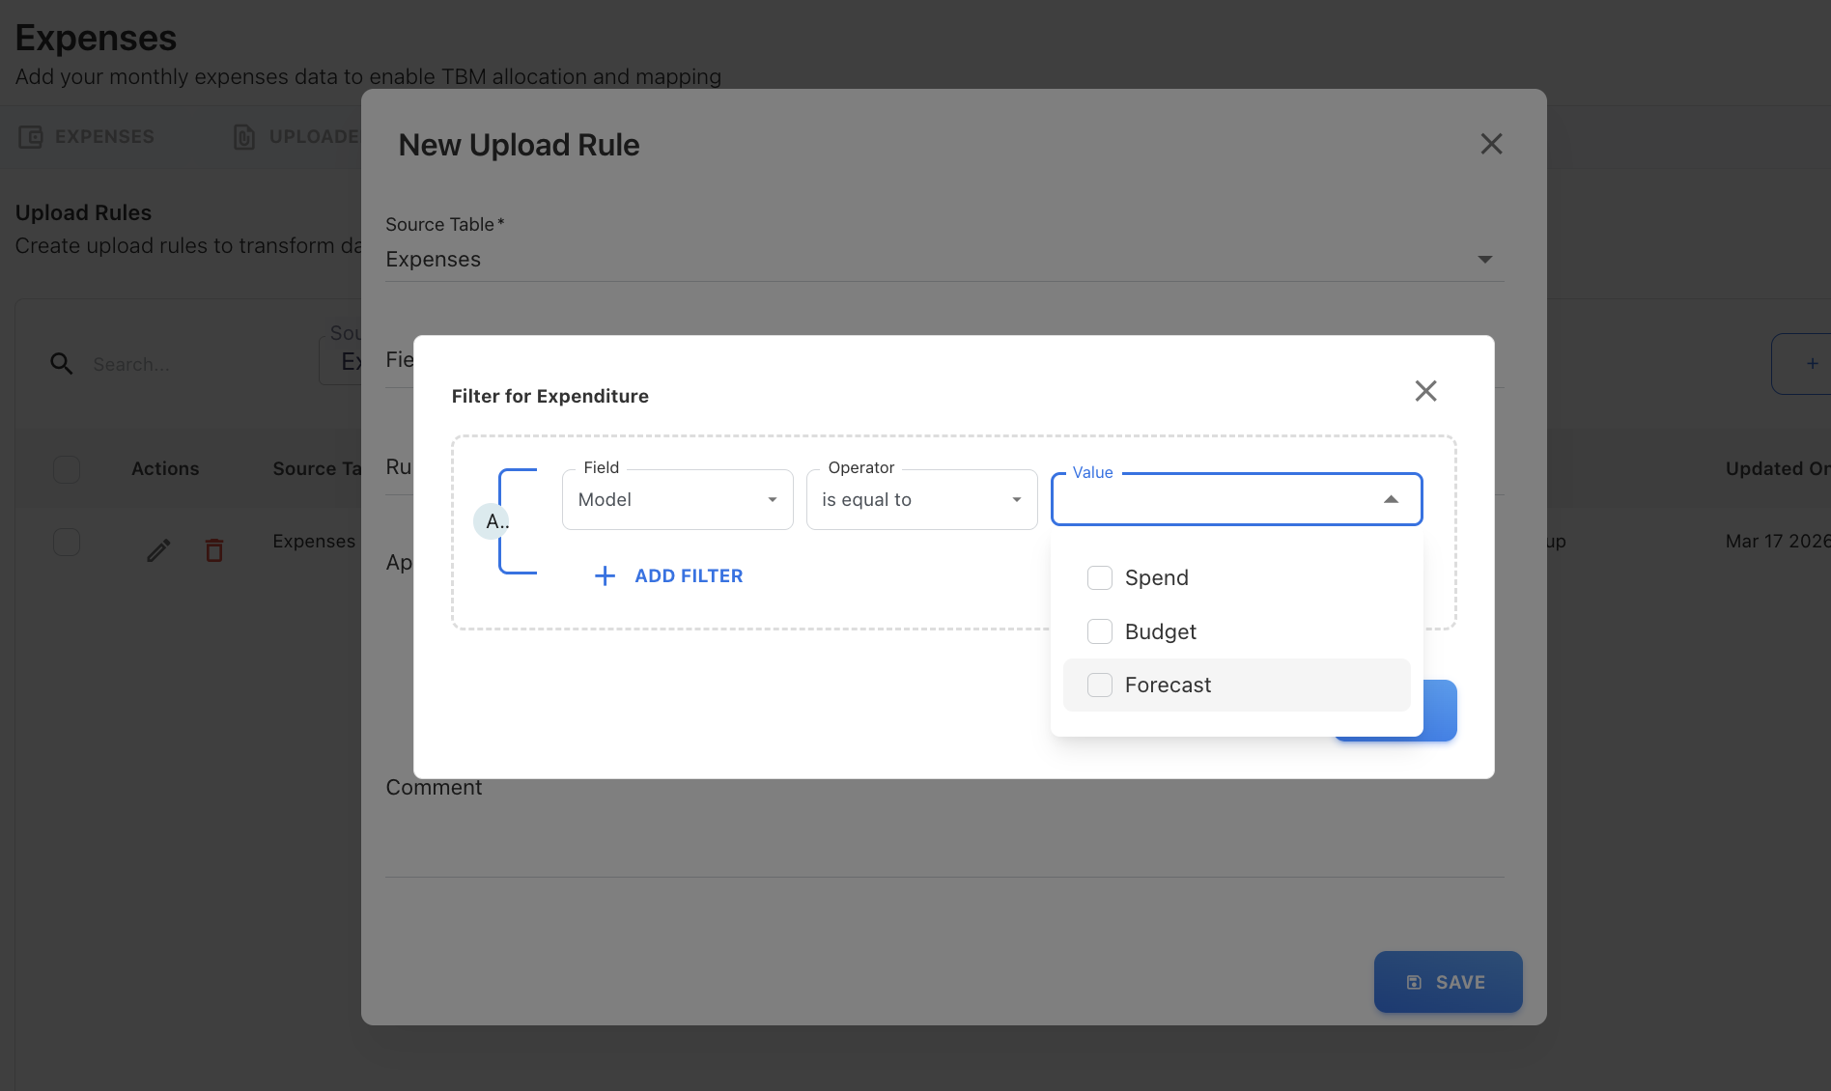Screen dimensions: 1831x1091
Task: Close the Filter for Expenditure dialog
Action: click(1425, 391)
